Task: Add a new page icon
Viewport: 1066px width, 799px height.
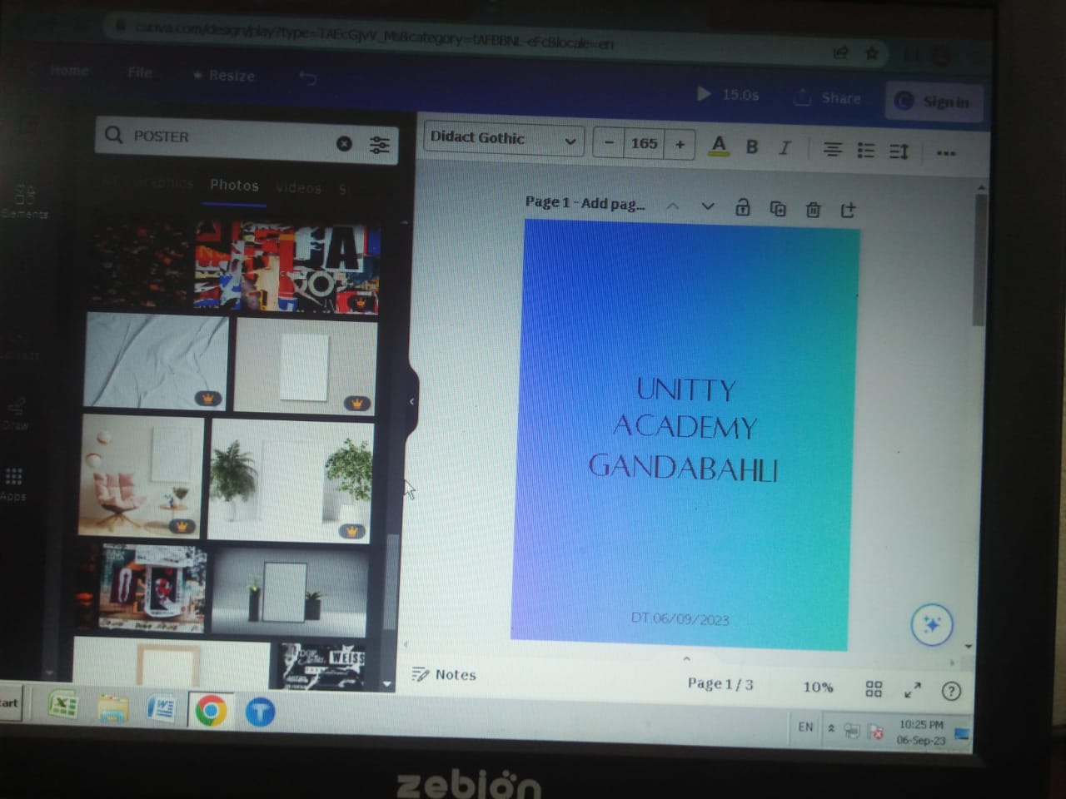Action: (x=848, y=210)
